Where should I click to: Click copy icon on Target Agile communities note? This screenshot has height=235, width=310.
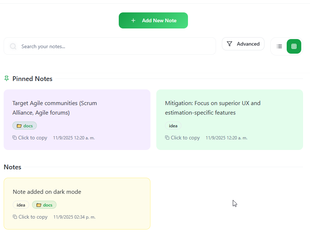[15, 138]
